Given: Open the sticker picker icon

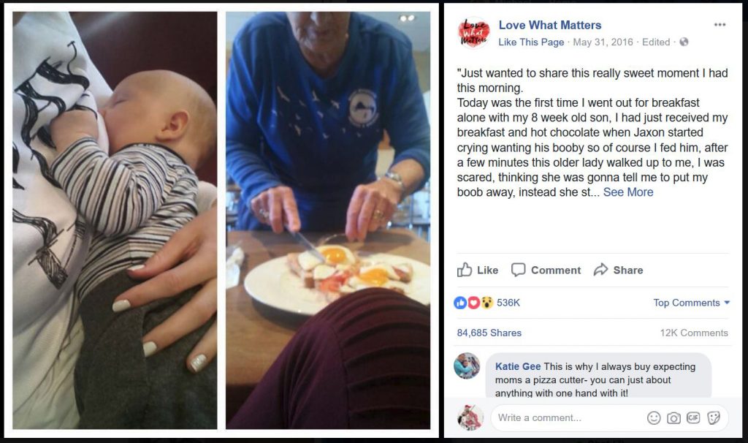Looking at the screenshot, I should (713, 418).
